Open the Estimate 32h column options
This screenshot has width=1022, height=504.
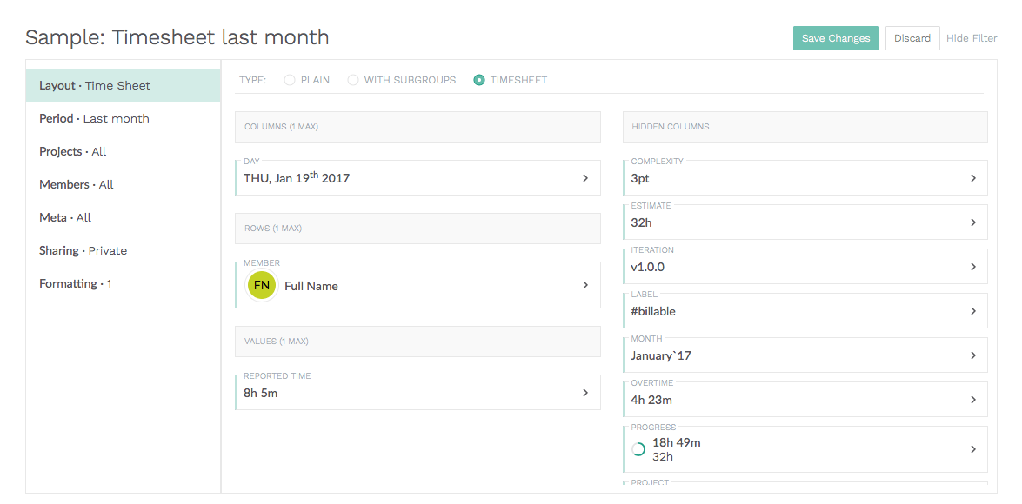click(x=805, y=222)
